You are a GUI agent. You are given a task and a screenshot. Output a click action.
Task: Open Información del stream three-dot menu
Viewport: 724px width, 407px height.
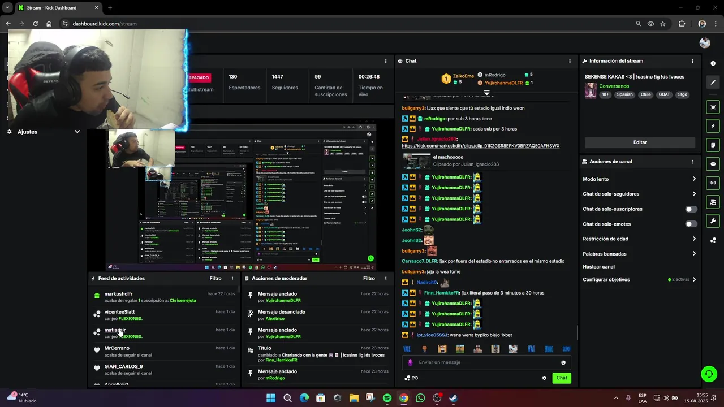(692, 61)
